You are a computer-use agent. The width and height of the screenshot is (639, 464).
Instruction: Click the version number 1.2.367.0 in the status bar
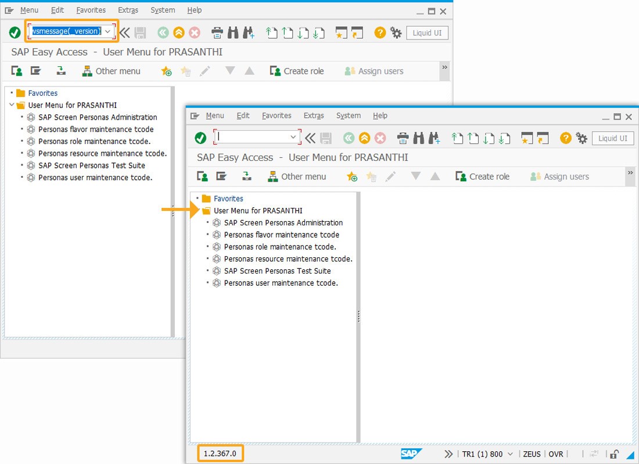[x=220, y=454]
